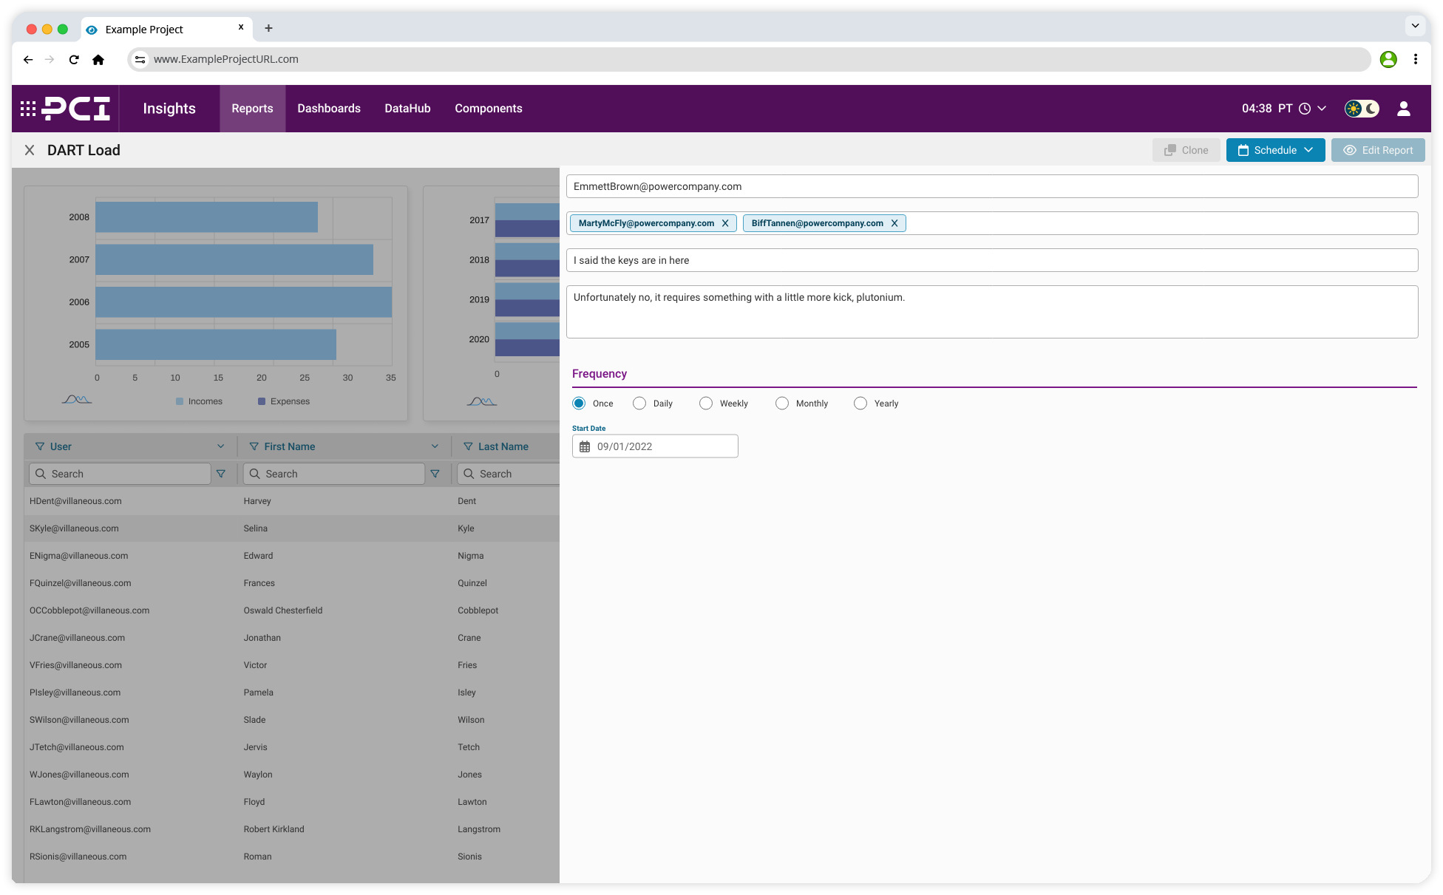This screenshot has height=895, width=1443.
Task: Remove MartyMcFly@powercompany.com recipient
Action: click(725, 222)
